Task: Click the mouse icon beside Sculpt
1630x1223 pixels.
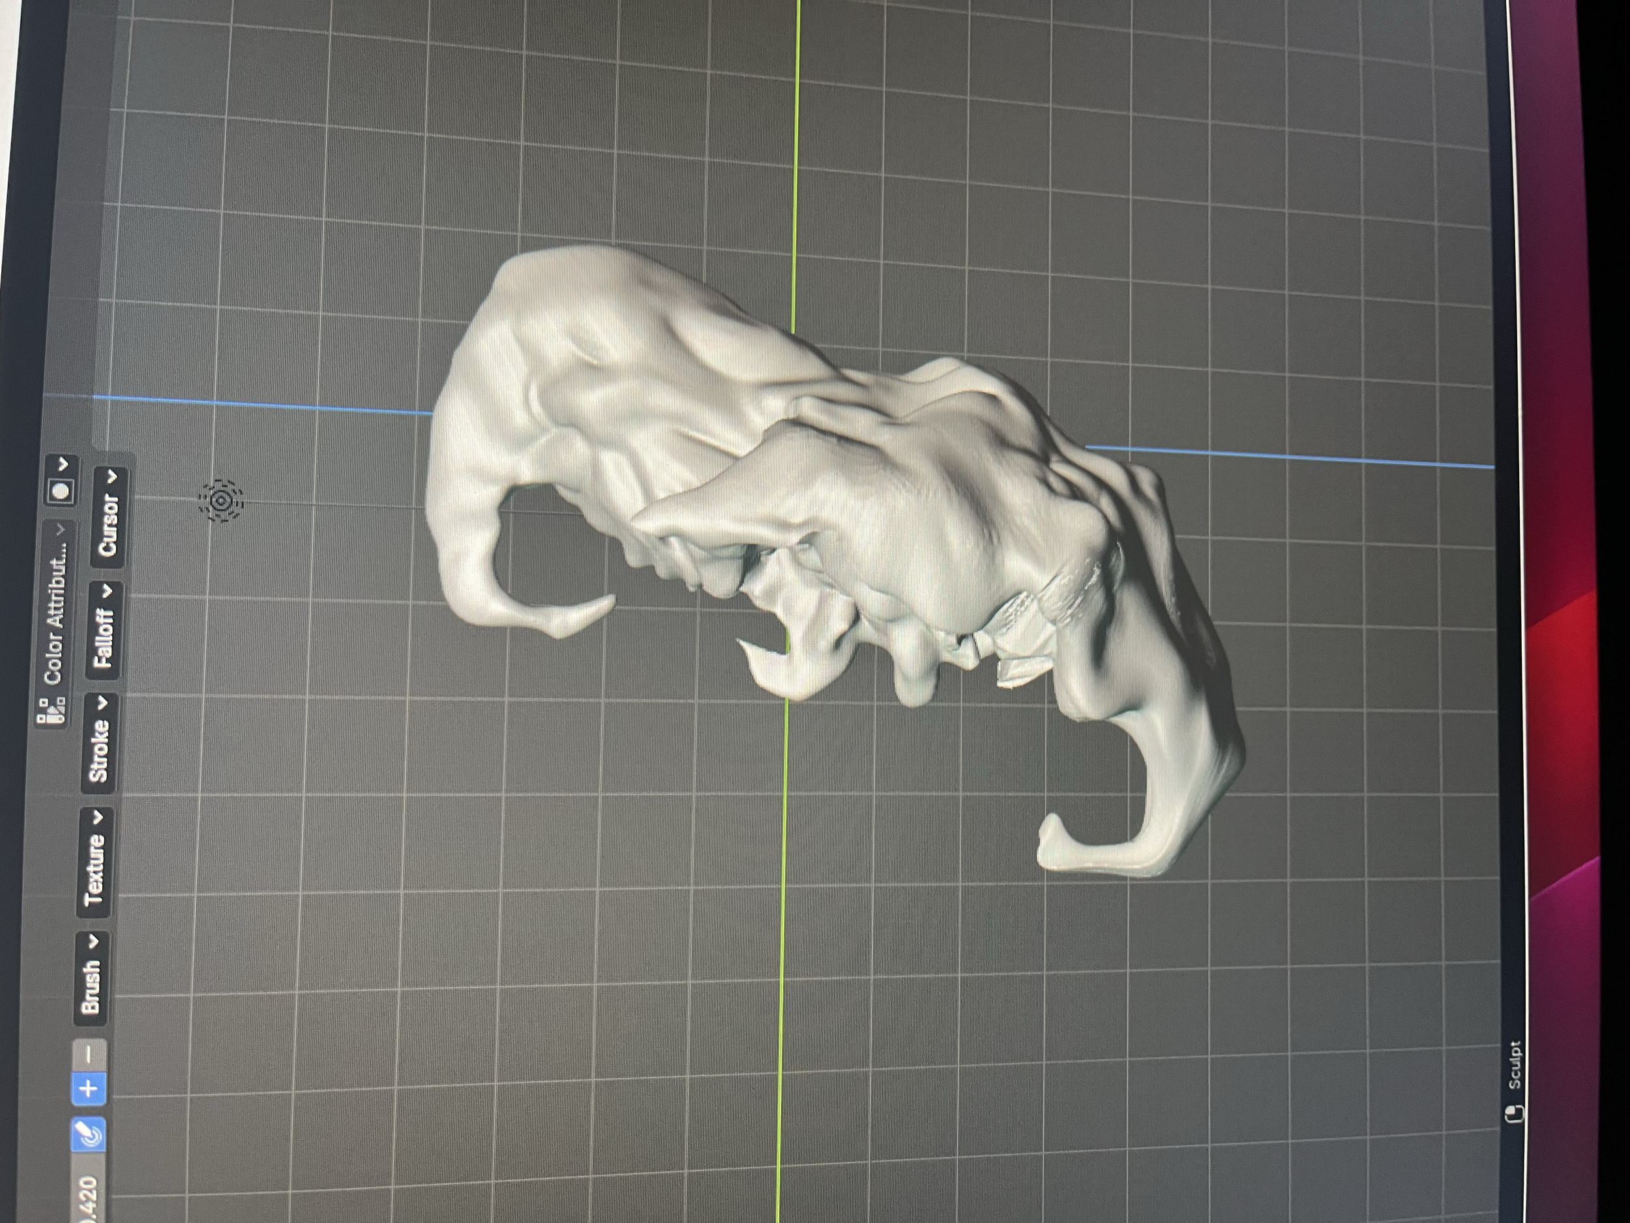Action: click(1515, 1113)
